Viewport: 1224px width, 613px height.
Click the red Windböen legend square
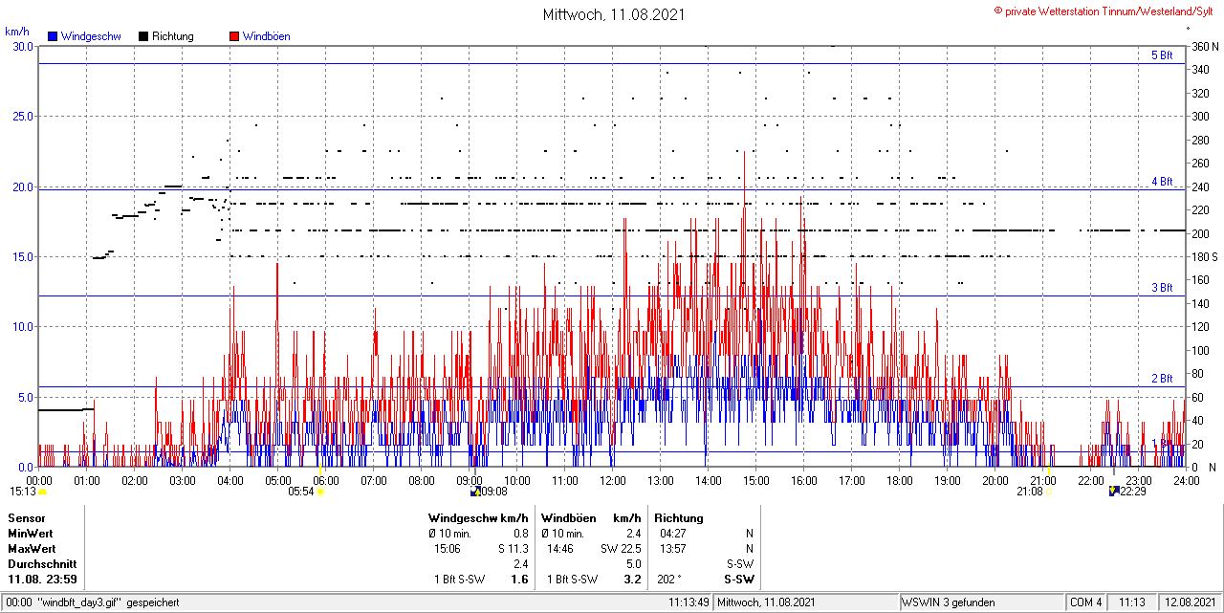click(234, 36)
